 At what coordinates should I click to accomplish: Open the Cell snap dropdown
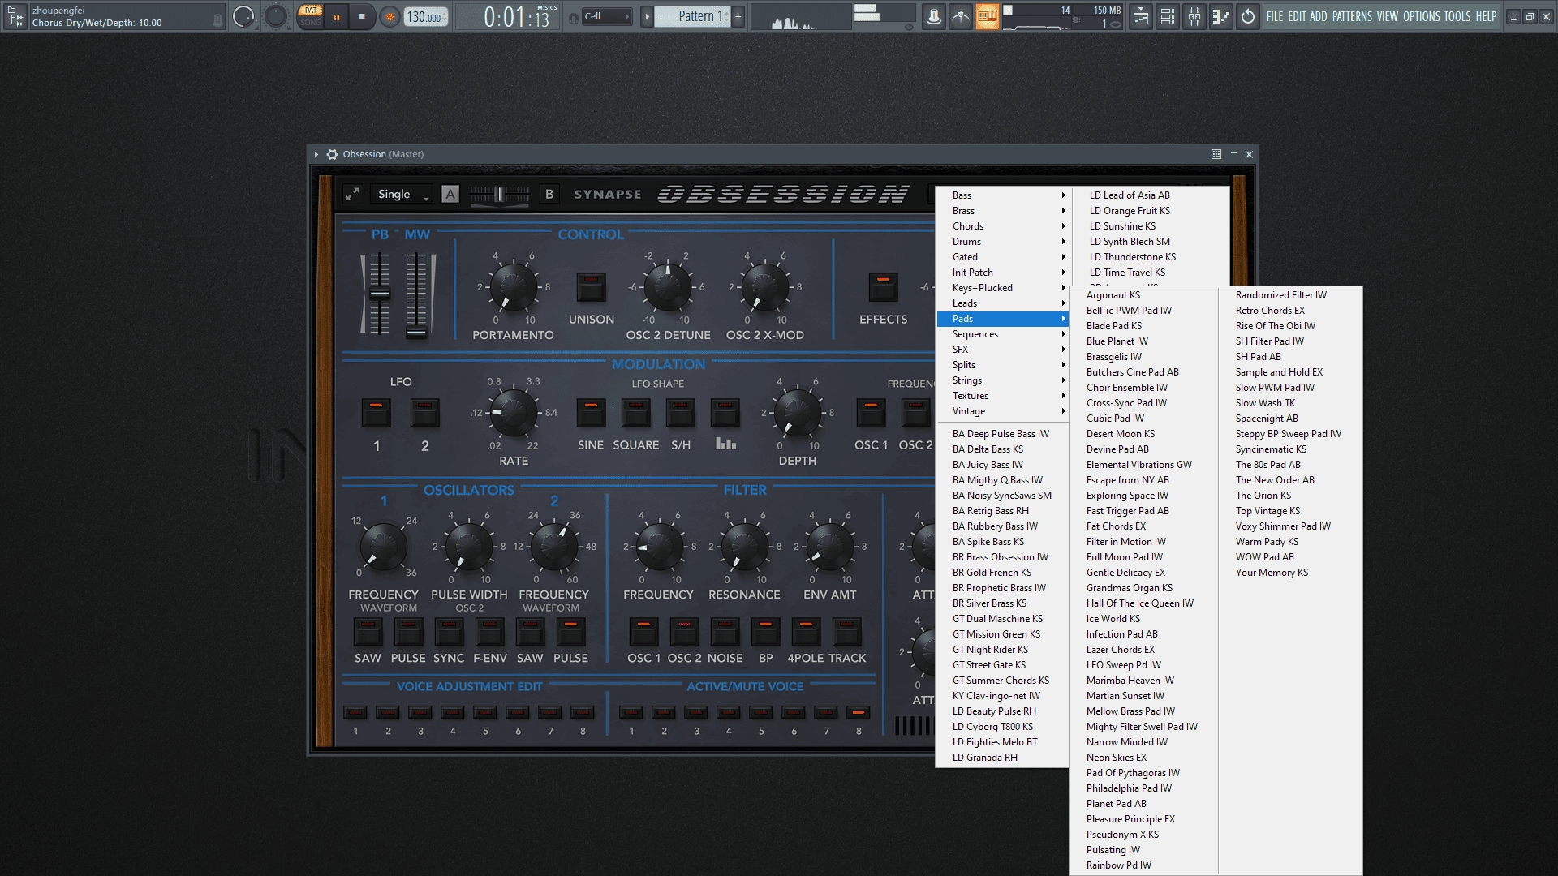pyautogui.click(x=608, y=16)
